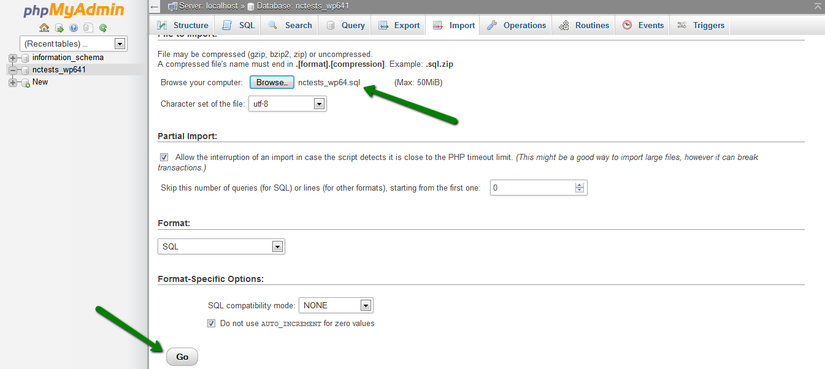Toggle the allow import interruption checkbox
825x369 pixels.
point(164,157)
